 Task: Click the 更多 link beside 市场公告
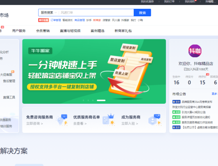coord(215,94)
